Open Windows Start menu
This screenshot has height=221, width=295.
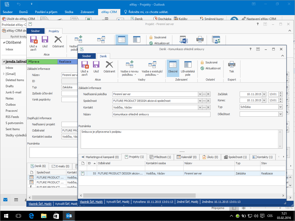coord(6,216)
